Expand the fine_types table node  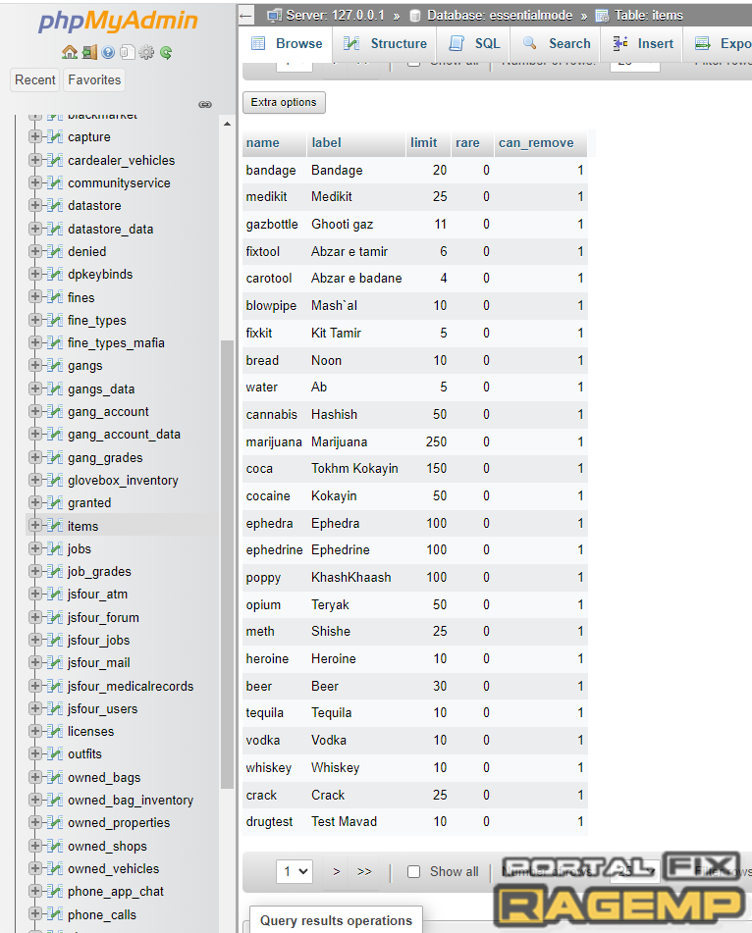35,320
